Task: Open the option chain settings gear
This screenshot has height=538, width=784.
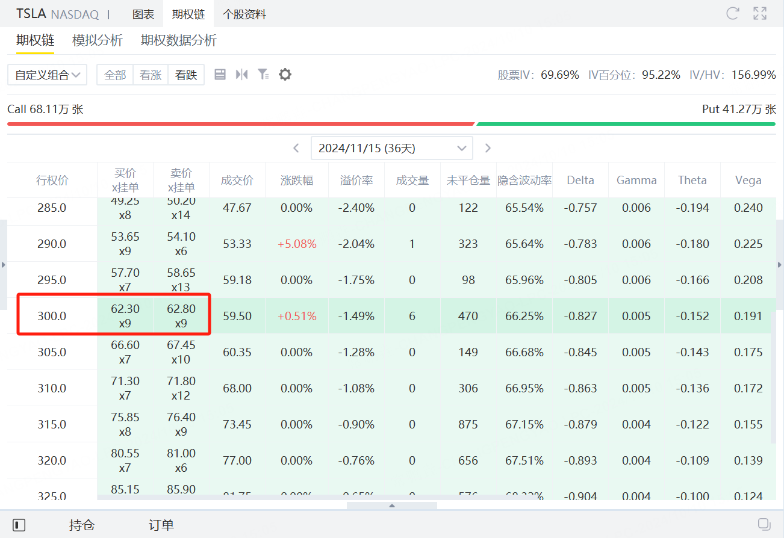Action: point(285,74)
